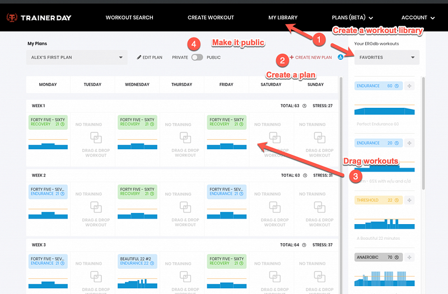Click Week 1 Wednesday Forty Five - Sixty workout
Viewport: 448px width, 294px height.
[x=137, y=122]
